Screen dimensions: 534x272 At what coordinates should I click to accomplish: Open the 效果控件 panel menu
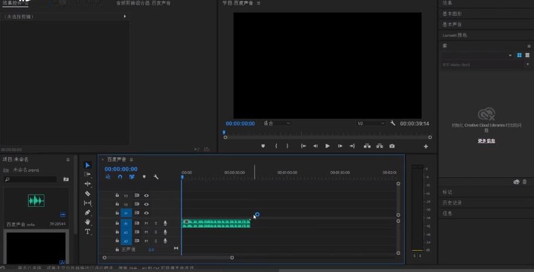(x=26, y=3)
